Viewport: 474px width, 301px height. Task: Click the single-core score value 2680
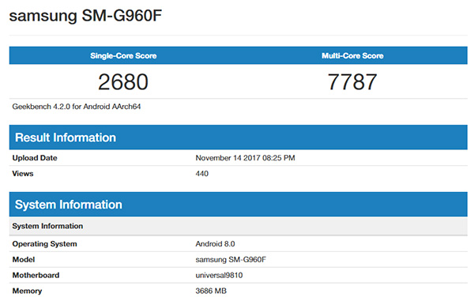(123, 82)
